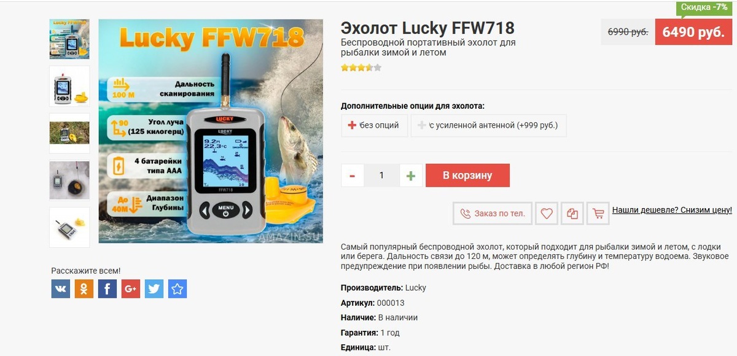Decrease quantity with minus button
The height and width of the screenshot is (356, 737).
pyautogui.click(x=353, y=176)
